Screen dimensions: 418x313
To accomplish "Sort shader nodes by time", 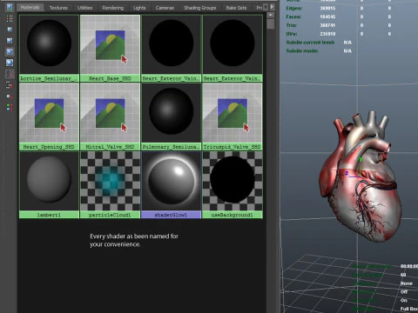I will coord(10,97).
